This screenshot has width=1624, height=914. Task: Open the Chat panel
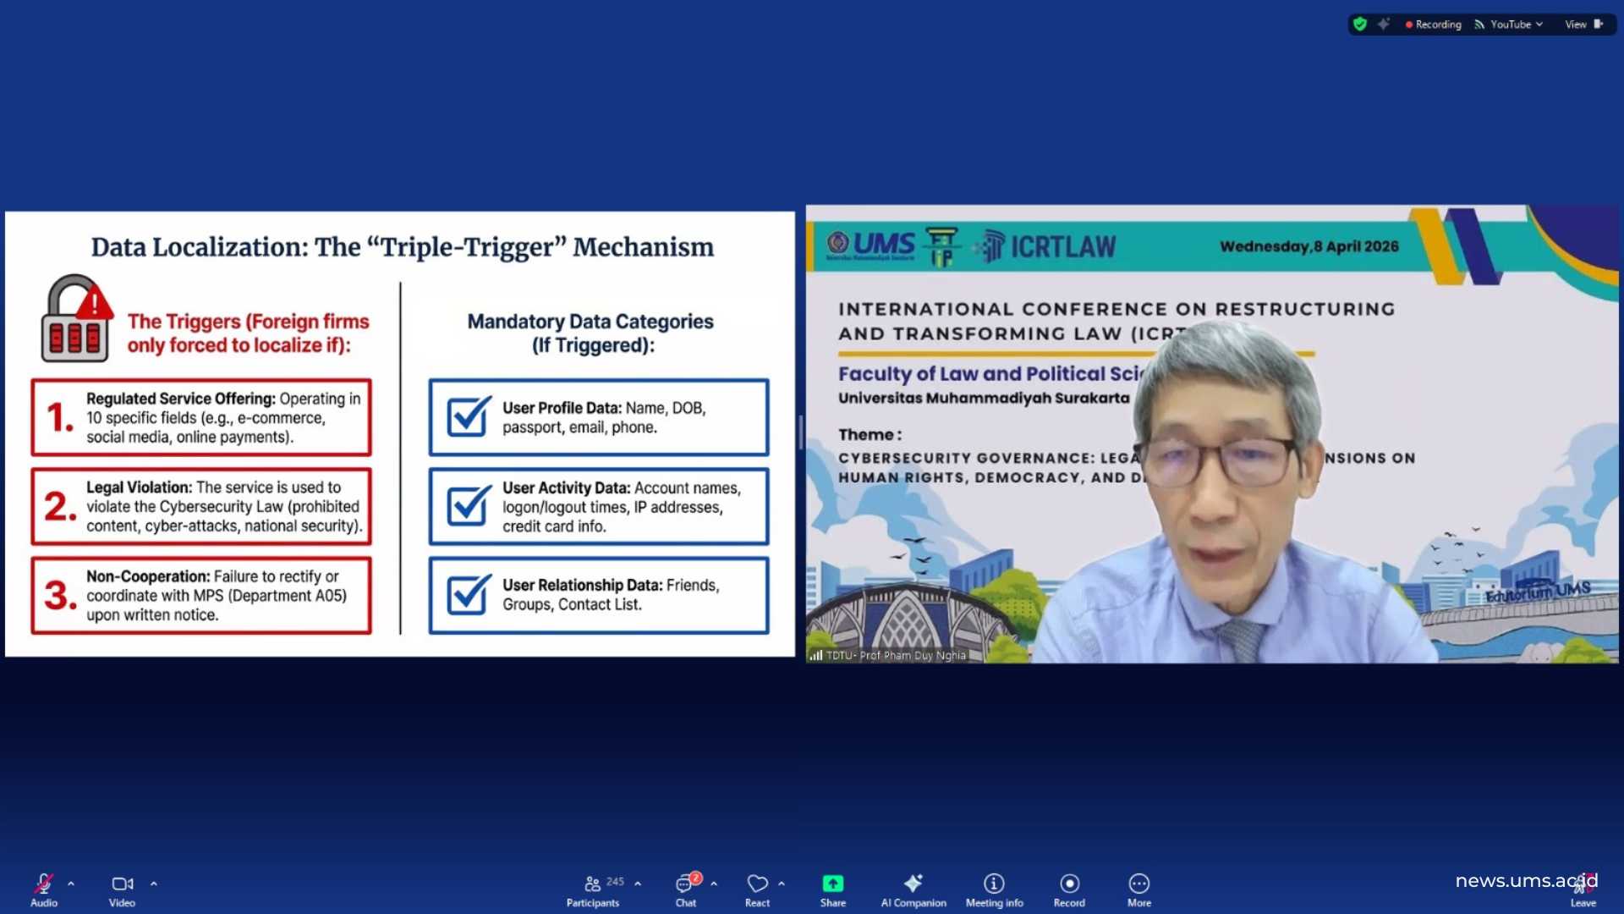pyautogui.click(x=685, y=884)
